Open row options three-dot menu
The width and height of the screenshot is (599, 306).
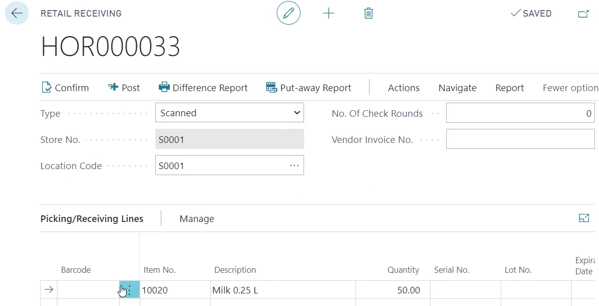pos(129,290)
